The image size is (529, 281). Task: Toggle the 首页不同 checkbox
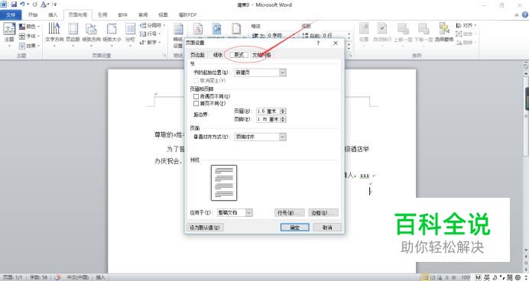(196, 103)
